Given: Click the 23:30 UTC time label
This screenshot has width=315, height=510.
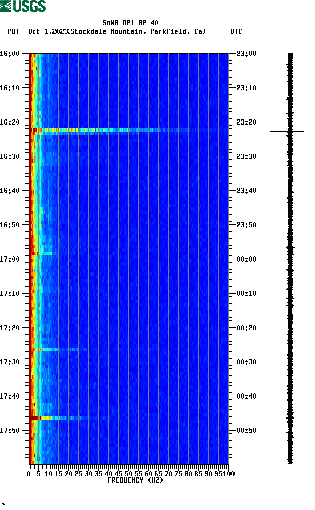Looking at the screenshot, I should click(x=247, y=156).
